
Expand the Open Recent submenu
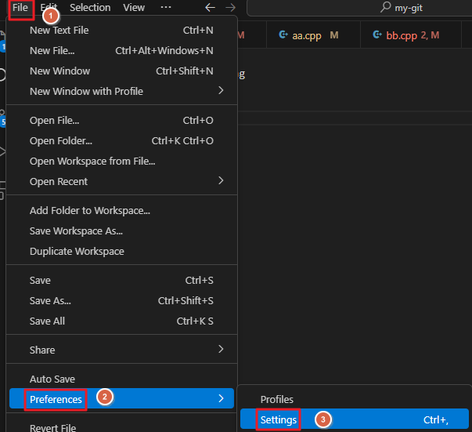[121, 182]
